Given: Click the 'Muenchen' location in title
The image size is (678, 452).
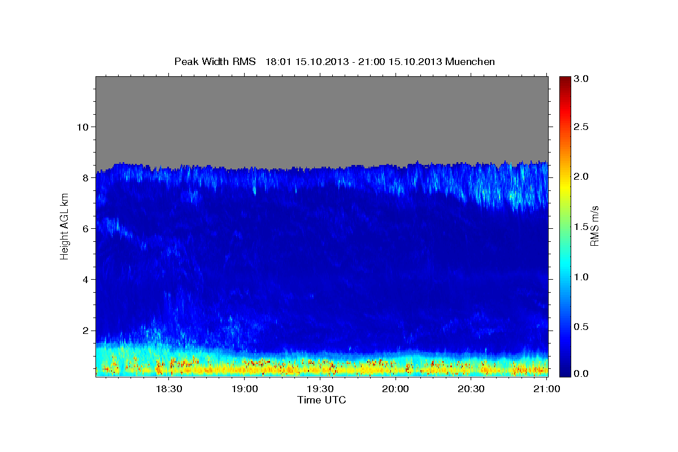Looking at the screenshot, I should (470, 62).
